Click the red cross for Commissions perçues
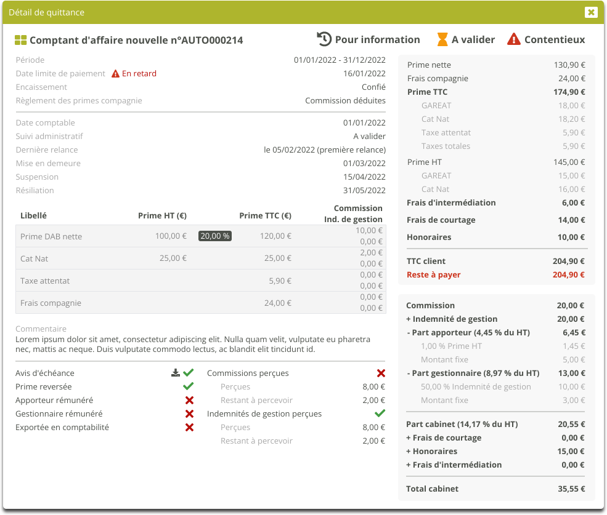The height and width of the screenshot is (515, 607). (381, 373)
